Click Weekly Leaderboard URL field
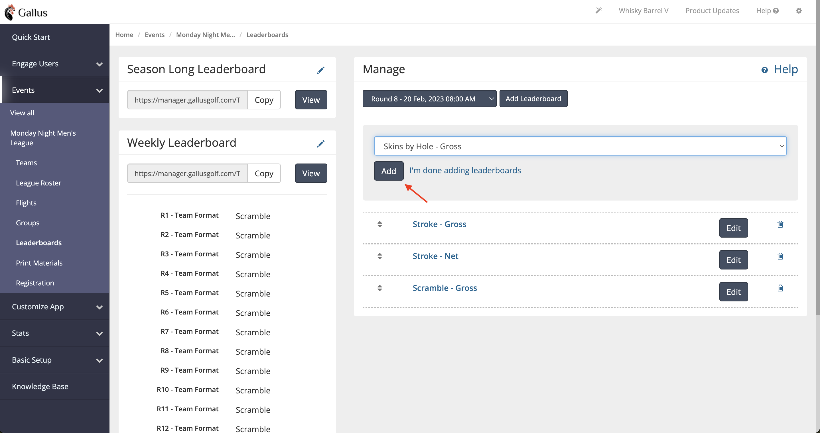820x433 pixels. click(x=187, y=173)
